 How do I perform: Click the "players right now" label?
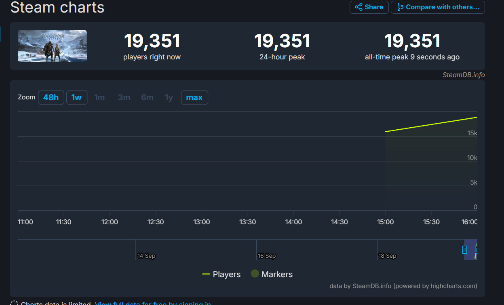pos(152,57)
